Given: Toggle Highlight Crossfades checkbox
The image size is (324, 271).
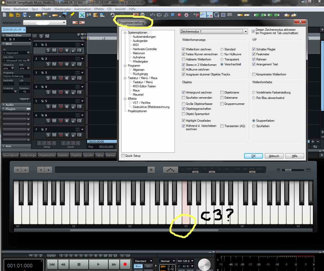Looking at the screenshot, I should pyautogui.click(x=183, y=121).
